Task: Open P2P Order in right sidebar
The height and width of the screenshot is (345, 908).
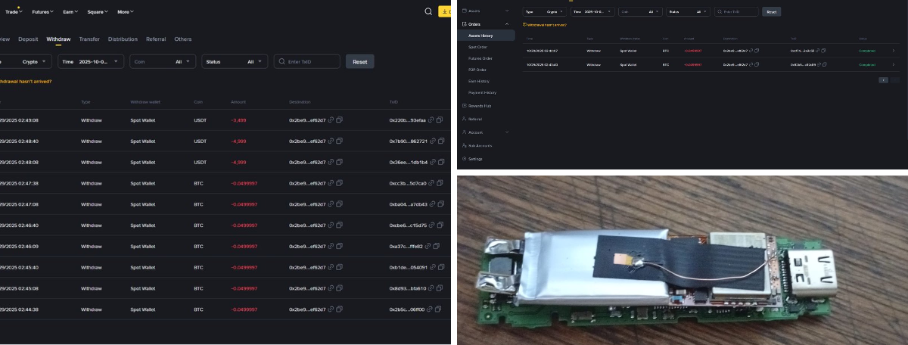Action: pyautogui.click(x=477, y=70)
